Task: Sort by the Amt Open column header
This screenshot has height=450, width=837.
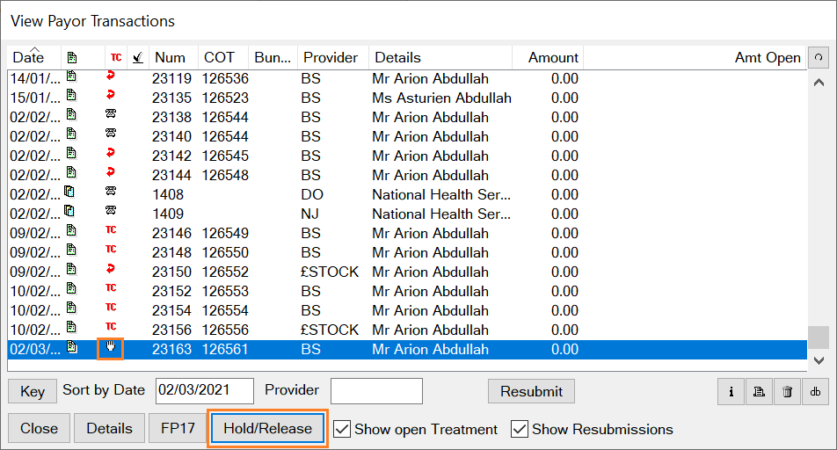Action: tap(695, 57)
